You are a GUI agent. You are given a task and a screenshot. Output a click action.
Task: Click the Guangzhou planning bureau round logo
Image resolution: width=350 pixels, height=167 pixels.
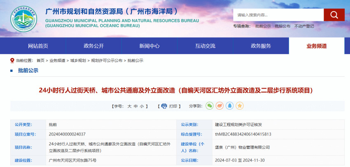pos(23,19)
